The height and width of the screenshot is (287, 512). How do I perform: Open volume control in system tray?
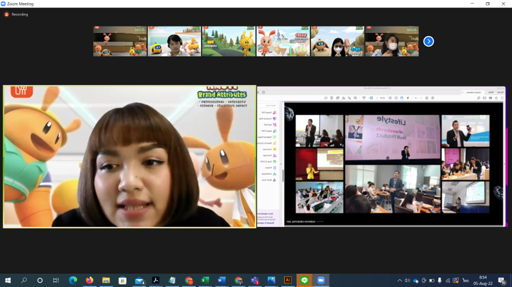(x=407, y=280)
